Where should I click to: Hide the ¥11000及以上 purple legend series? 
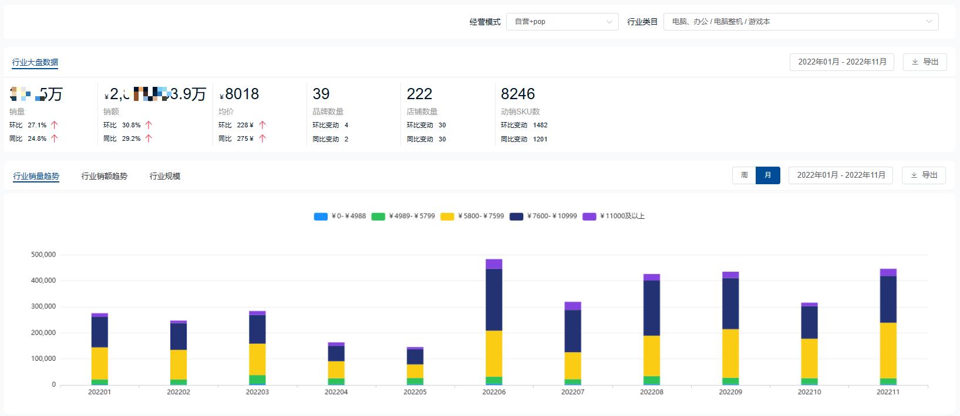click(x=614, y=217)
